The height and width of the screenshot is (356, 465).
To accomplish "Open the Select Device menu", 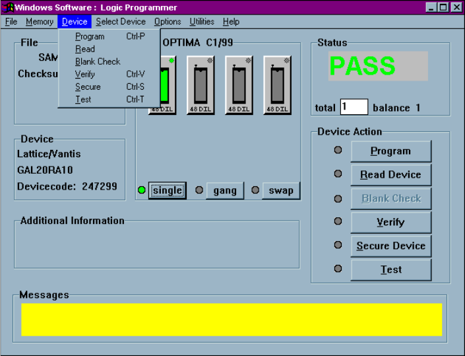I will [x=121, y=22].
